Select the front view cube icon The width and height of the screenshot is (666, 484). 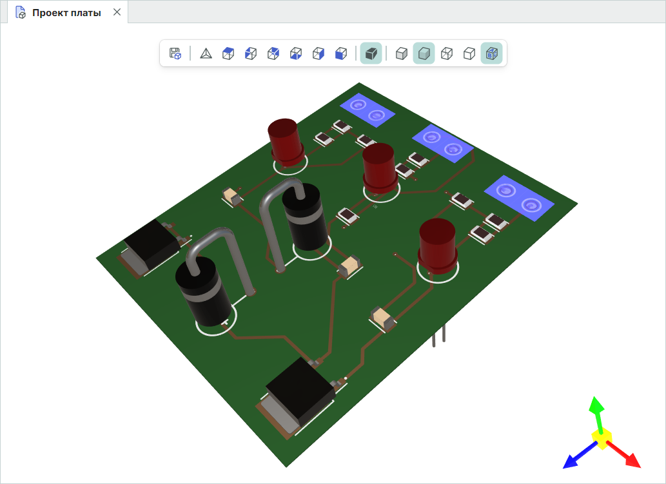point(341,53)
